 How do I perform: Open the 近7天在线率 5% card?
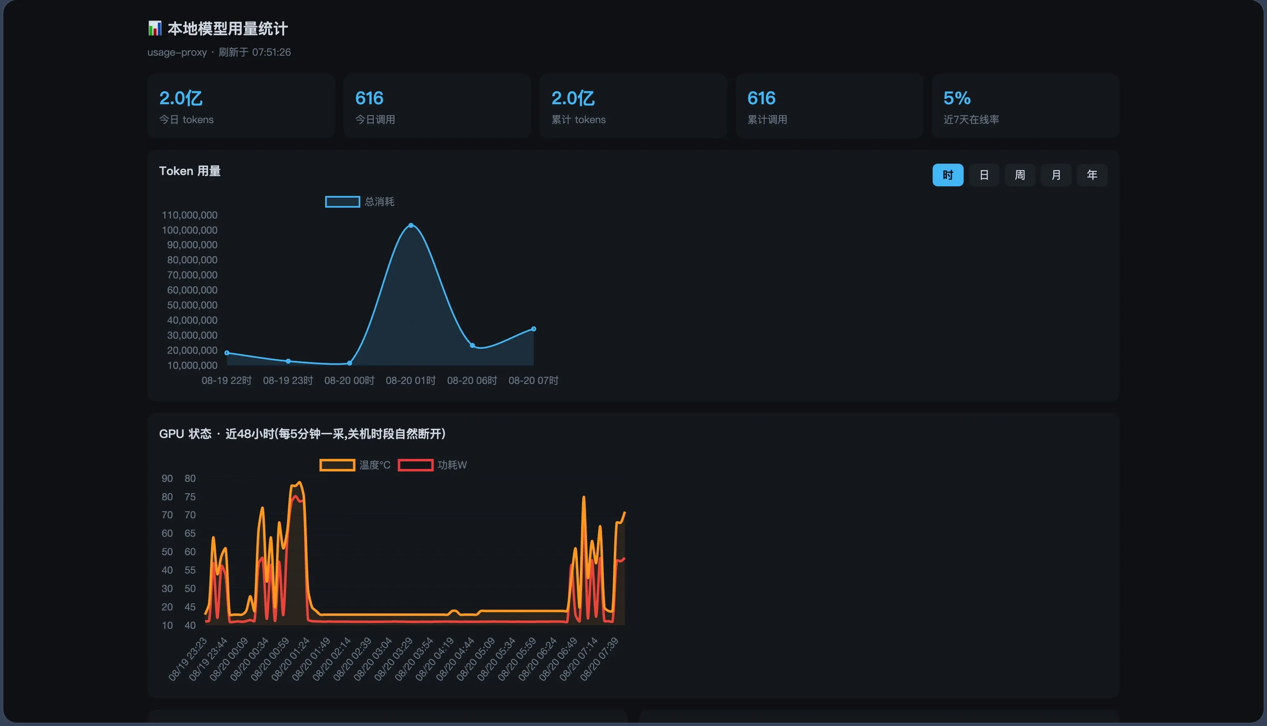click(1025, 106)
